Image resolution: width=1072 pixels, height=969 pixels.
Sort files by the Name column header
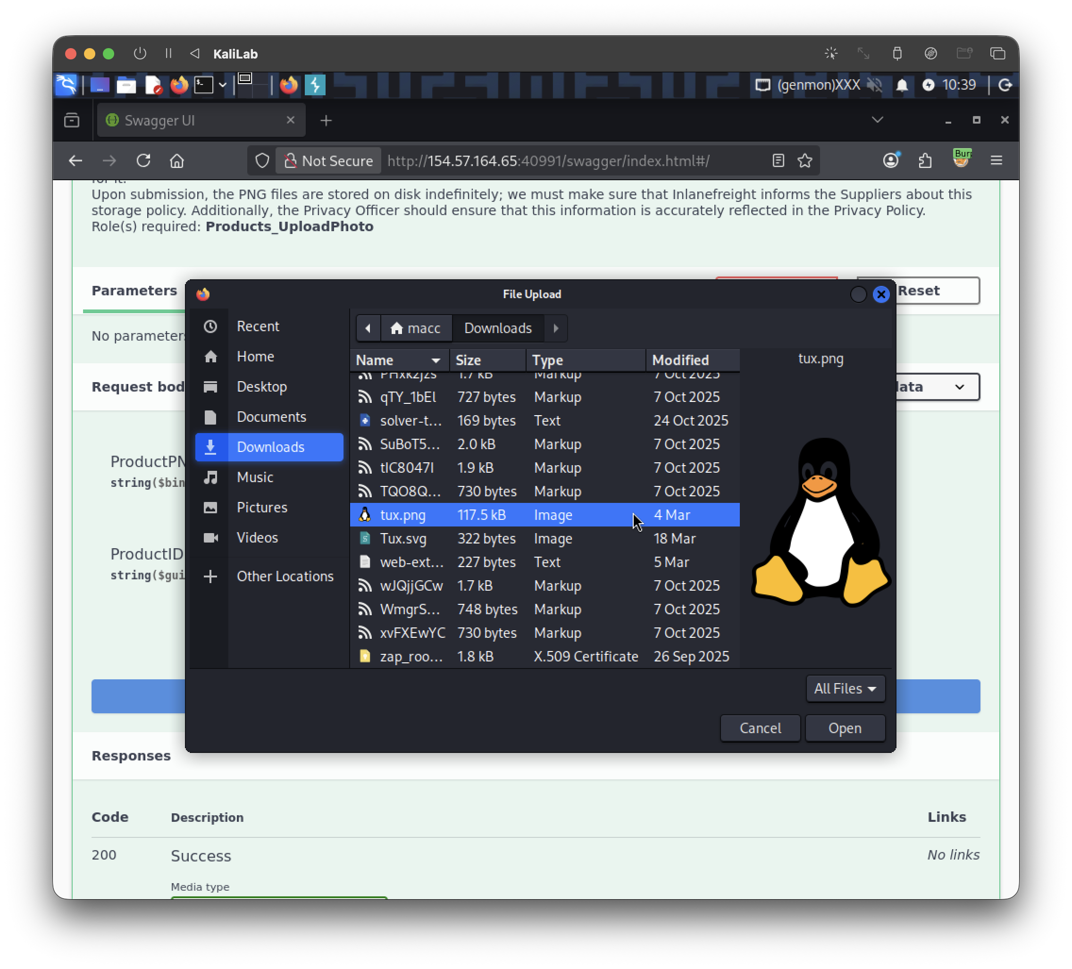(399, 360)
